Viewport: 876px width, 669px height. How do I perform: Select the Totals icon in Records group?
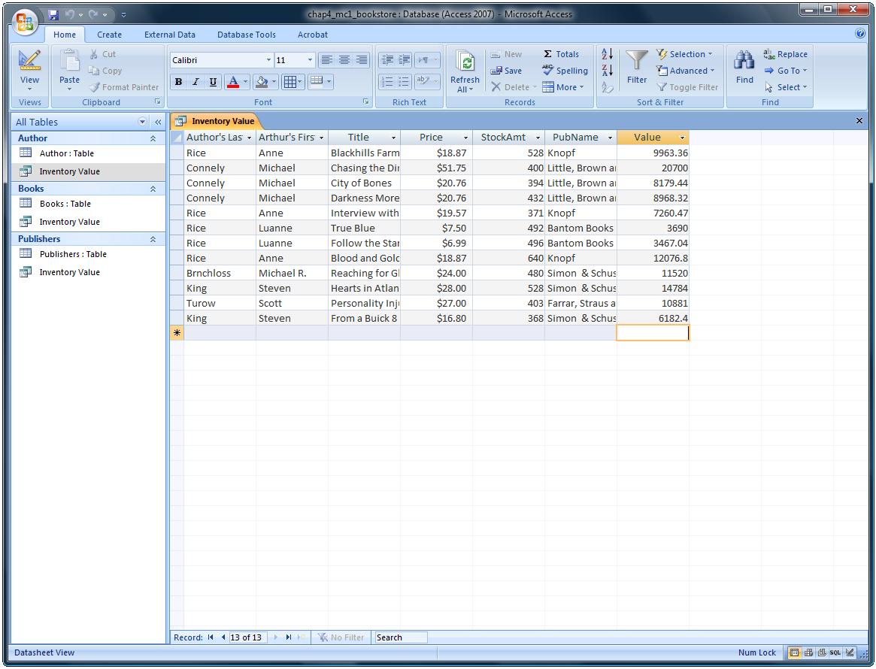point(562,54)
